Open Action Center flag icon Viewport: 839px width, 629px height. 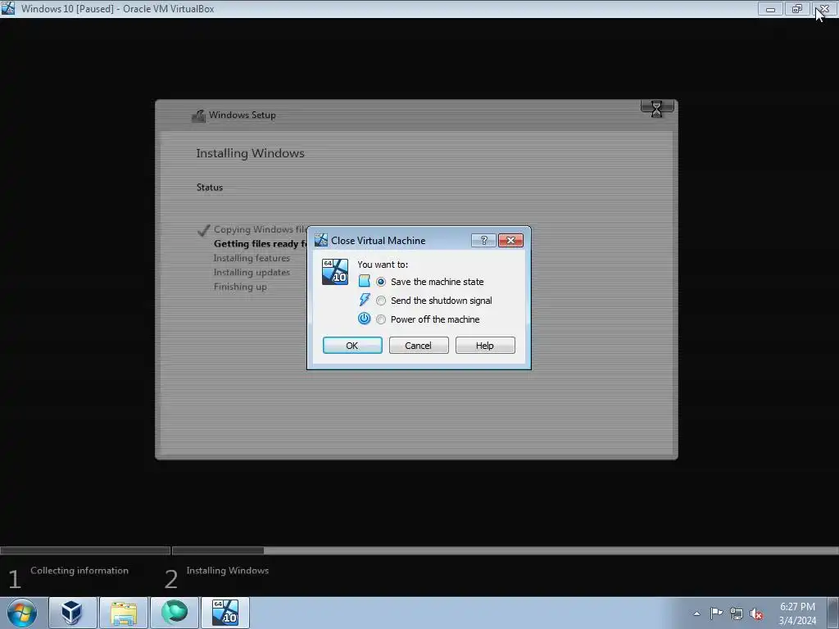click(716, 613)
